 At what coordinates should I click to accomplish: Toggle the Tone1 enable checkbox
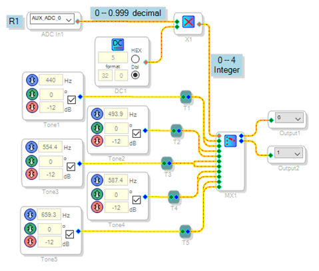pyautogui.click(x=71, y=100)
